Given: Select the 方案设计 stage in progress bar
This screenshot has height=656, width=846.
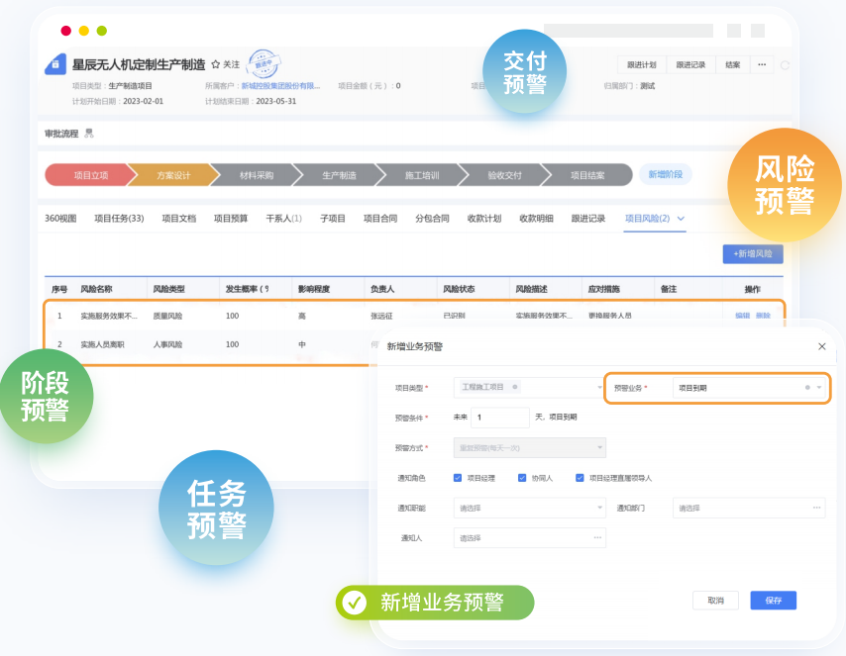Looking at the screenshot, I should click(x=173, y=175).
